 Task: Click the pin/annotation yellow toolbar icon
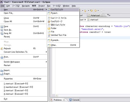(x=85, y=11)
